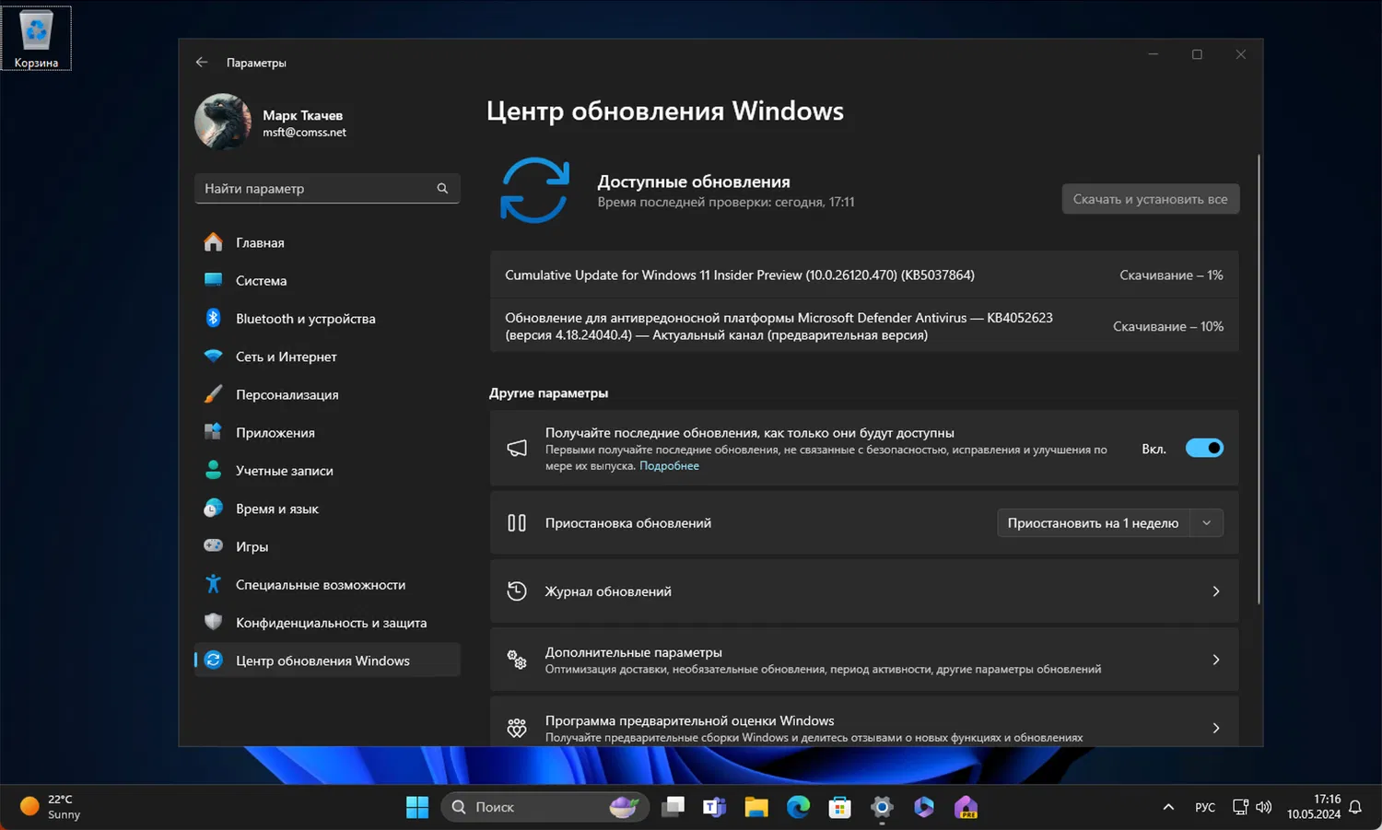Click the Дополнительные параметры gears icon
This screenshot has height=830, width=1382.
coord(517,660)
